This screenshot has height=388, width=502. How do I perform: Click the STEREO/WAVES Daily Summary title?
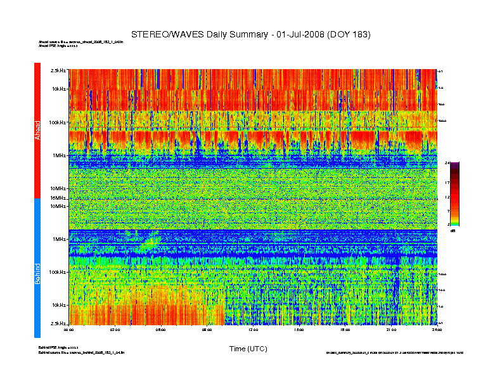pos(250,35)
